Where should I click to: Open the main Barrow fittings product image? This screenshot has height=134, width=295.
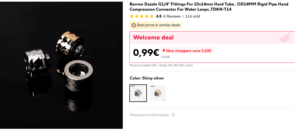(61, 65)
